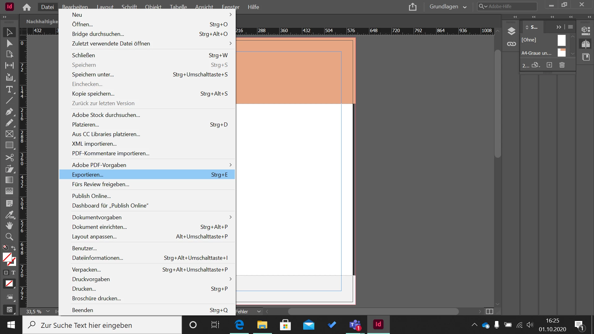594x334 pixels.
Task: Open the Layers panel icon
Action: [x=511, y=31]
